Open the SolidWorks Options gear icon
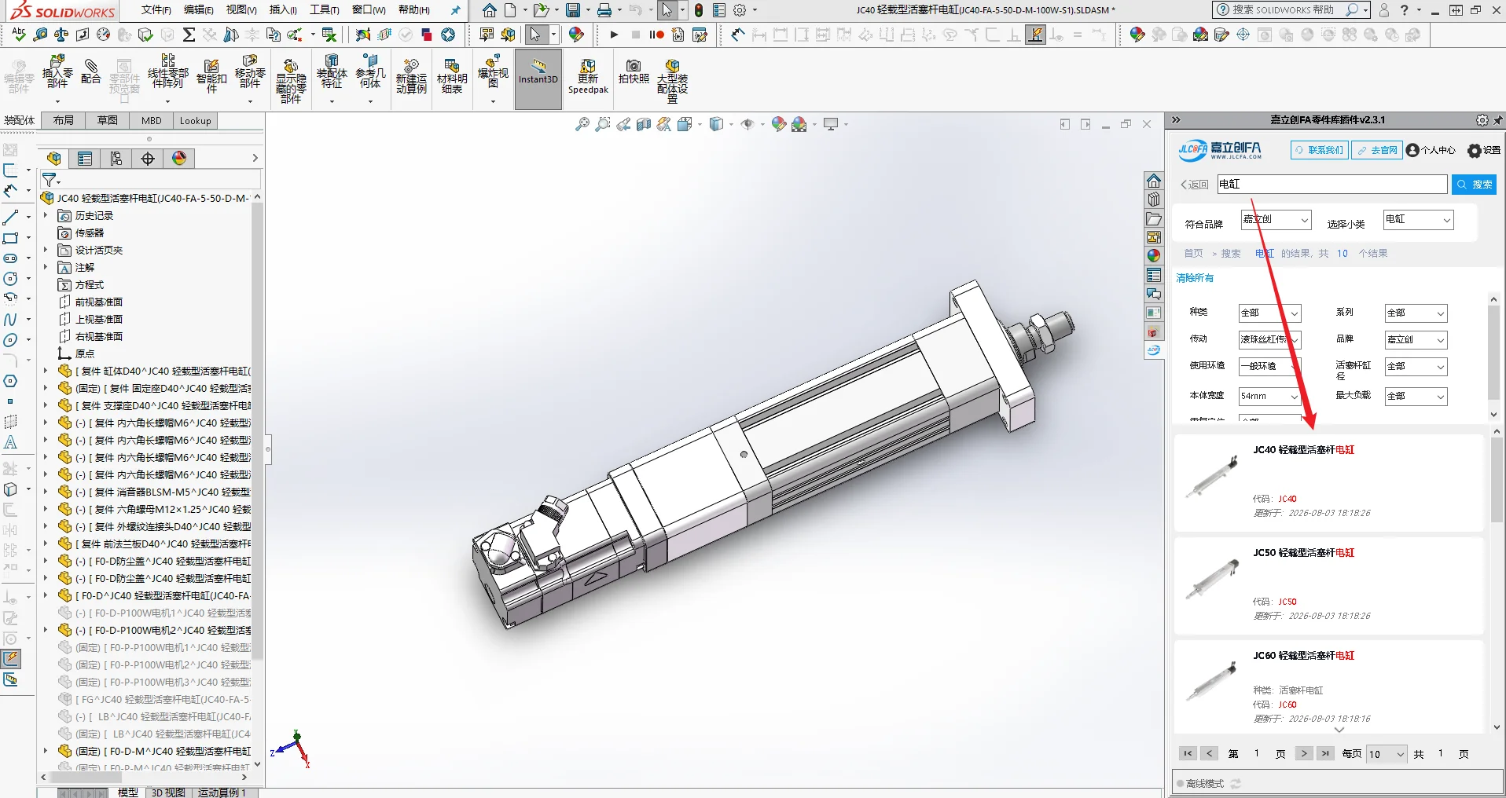The image size is (1506, 798). (x=740, y=10)
